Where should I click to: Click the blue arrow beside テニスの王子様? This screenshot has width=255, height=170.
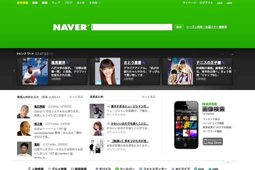pyautogui.click(x=223, y=63)
